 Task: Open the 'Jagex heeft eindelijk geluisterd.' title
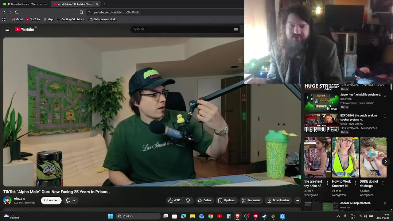(360, 95)
